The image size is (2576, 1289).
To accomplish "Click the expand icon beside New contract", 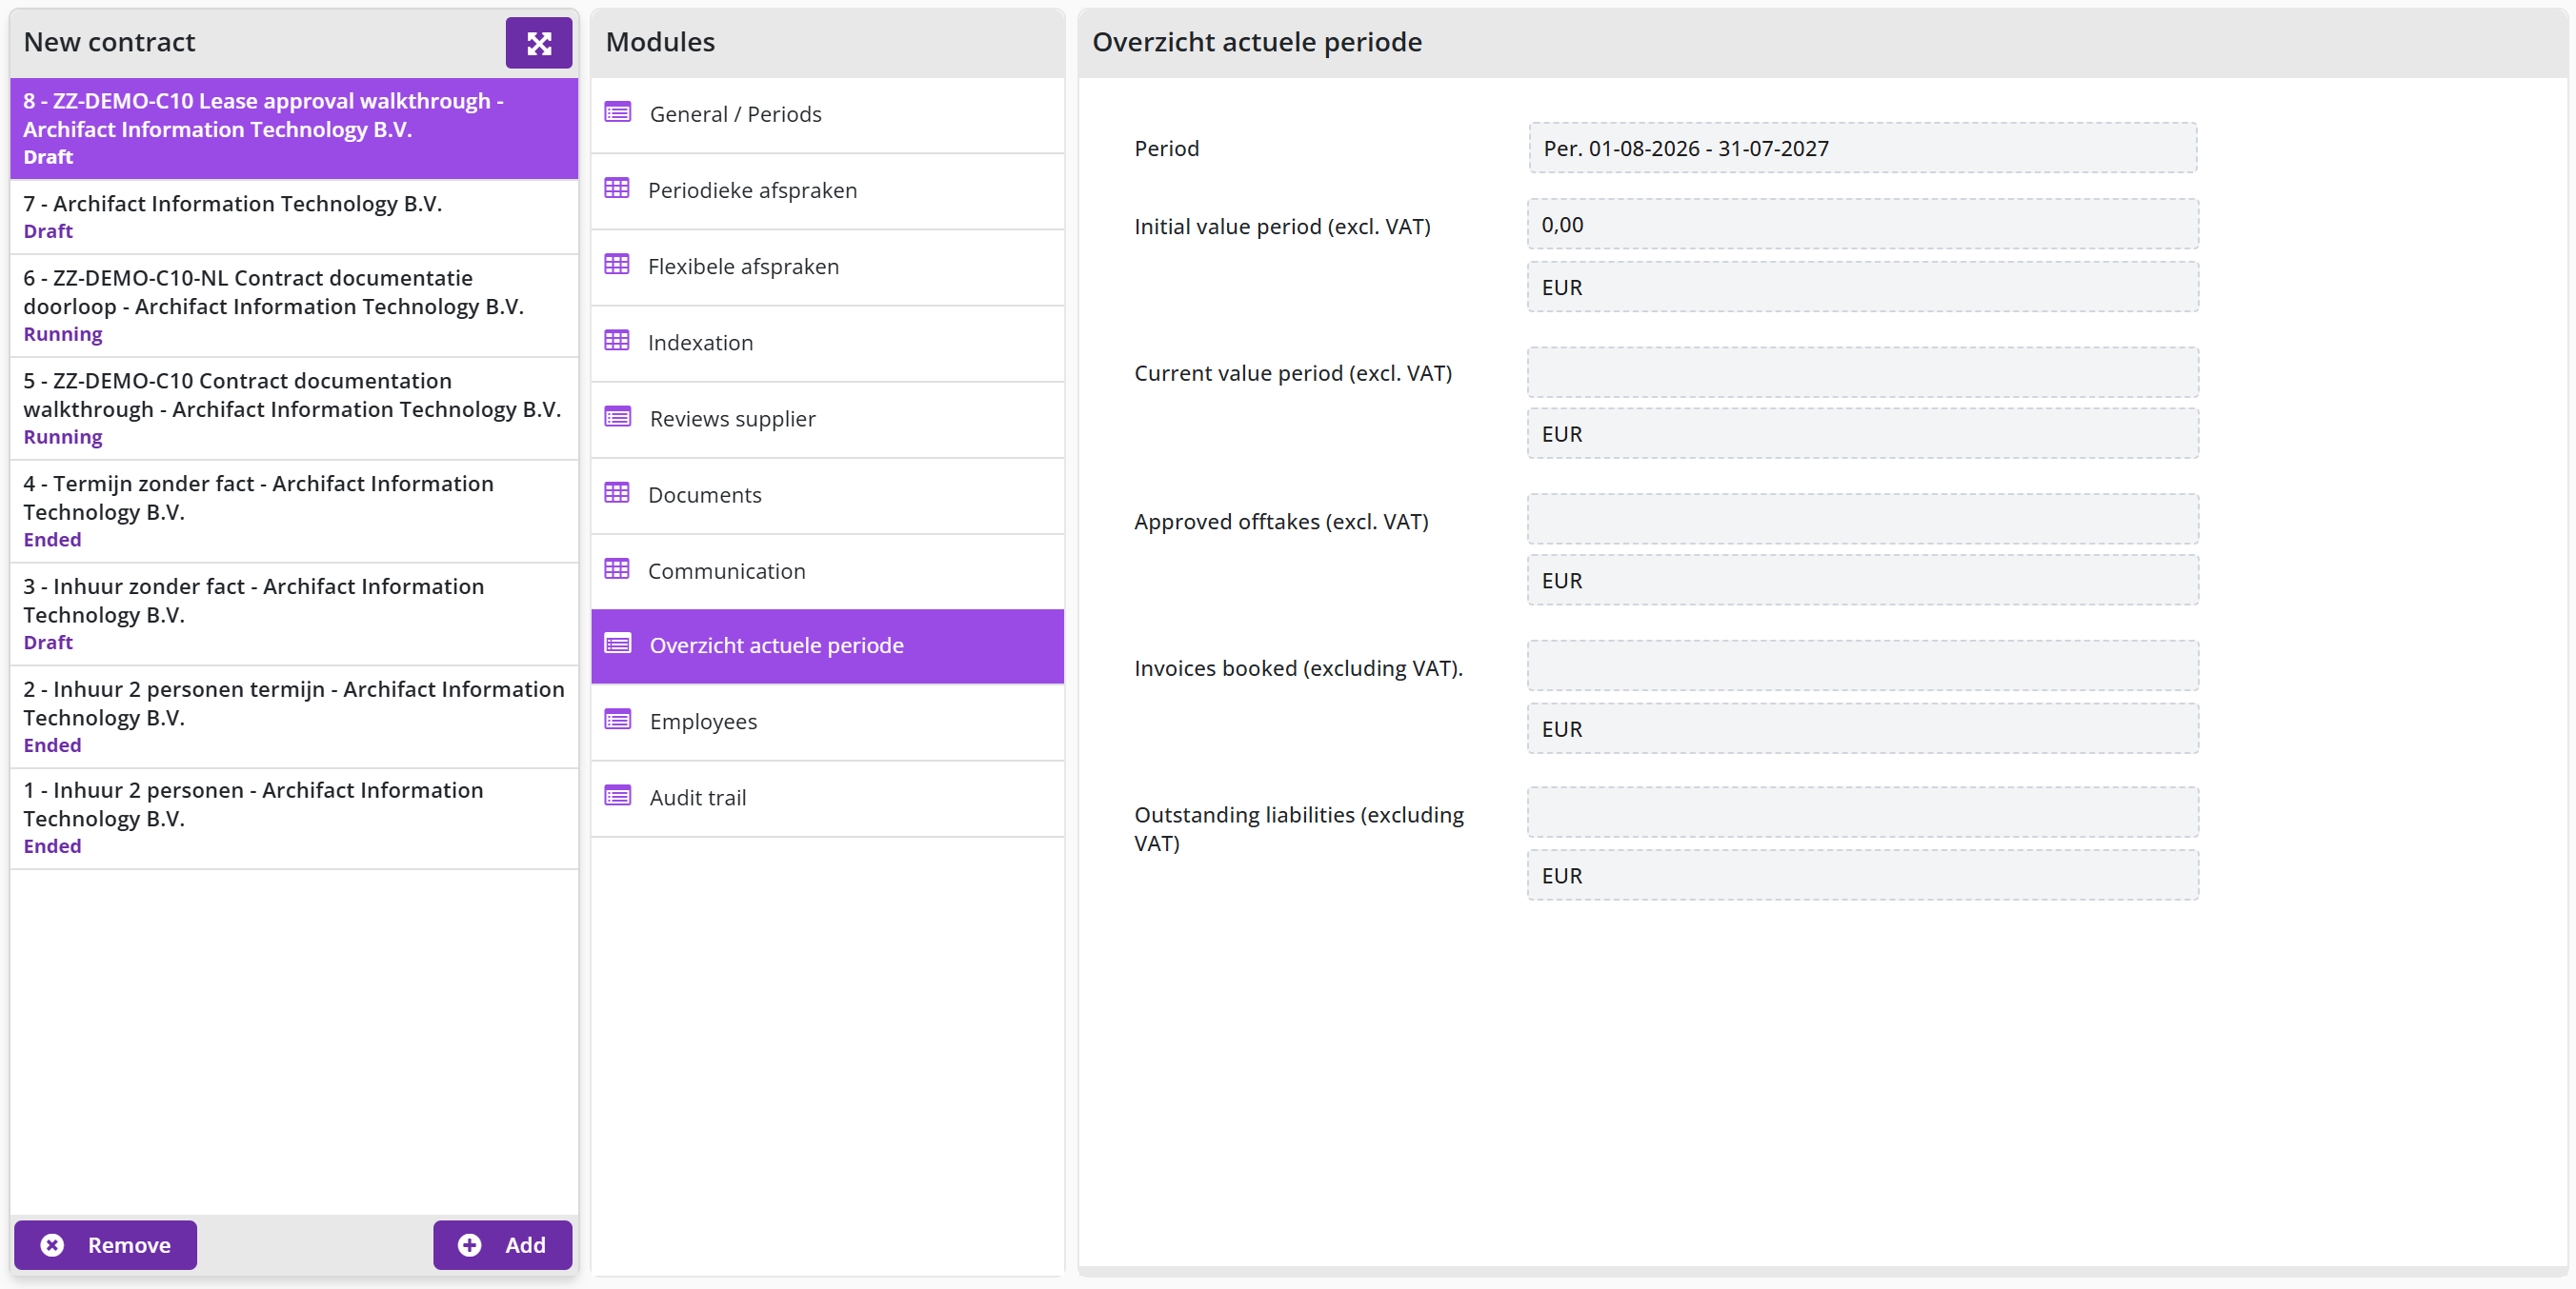I will click(x=538, y=43).
